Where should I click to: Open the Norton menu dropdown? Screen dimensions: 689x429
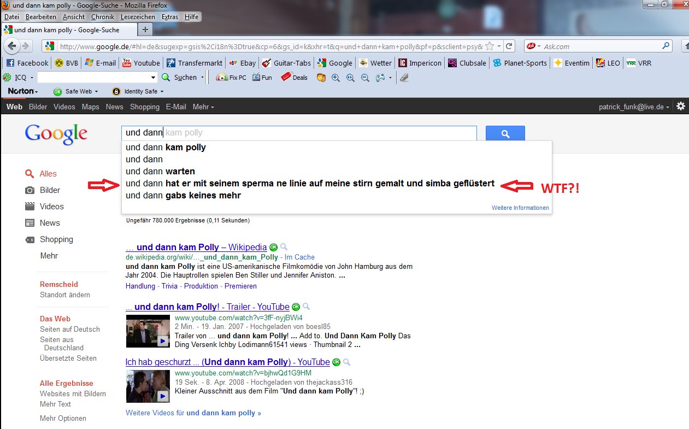pyautogui.click(x=22, y=91)
